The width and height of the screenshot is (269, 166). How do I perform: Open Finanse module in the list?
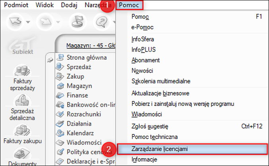(77, 95)
